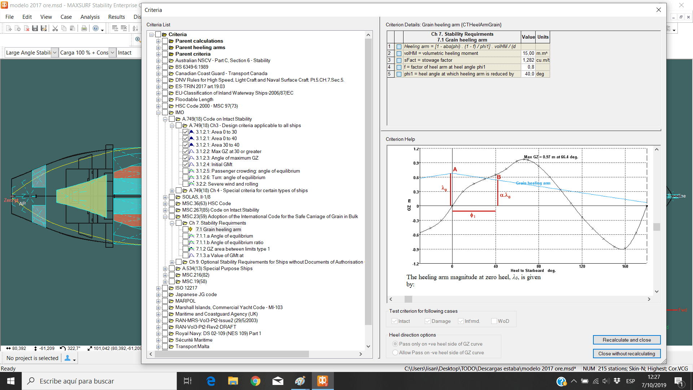Image resolution: width=693 pixels, height=390 pixels.
Task: Click the Recalculate and close button
Action: tap(627, 340)
